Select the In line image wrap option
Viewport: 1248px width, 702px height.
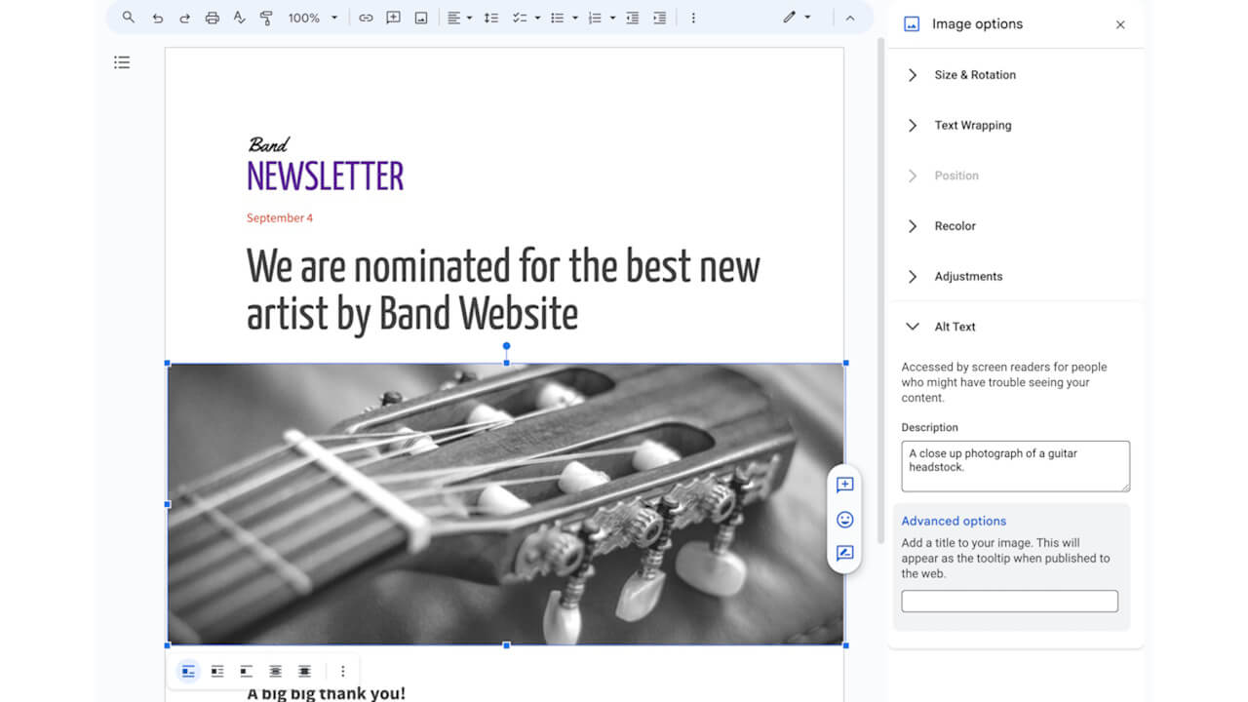pyautogui.click(x=188, y=671)
